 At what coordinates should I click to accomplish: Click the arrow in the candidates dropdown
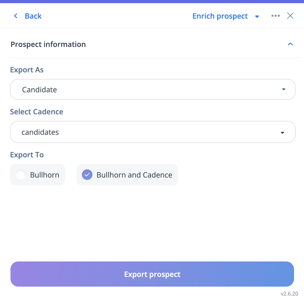point(282,133)
